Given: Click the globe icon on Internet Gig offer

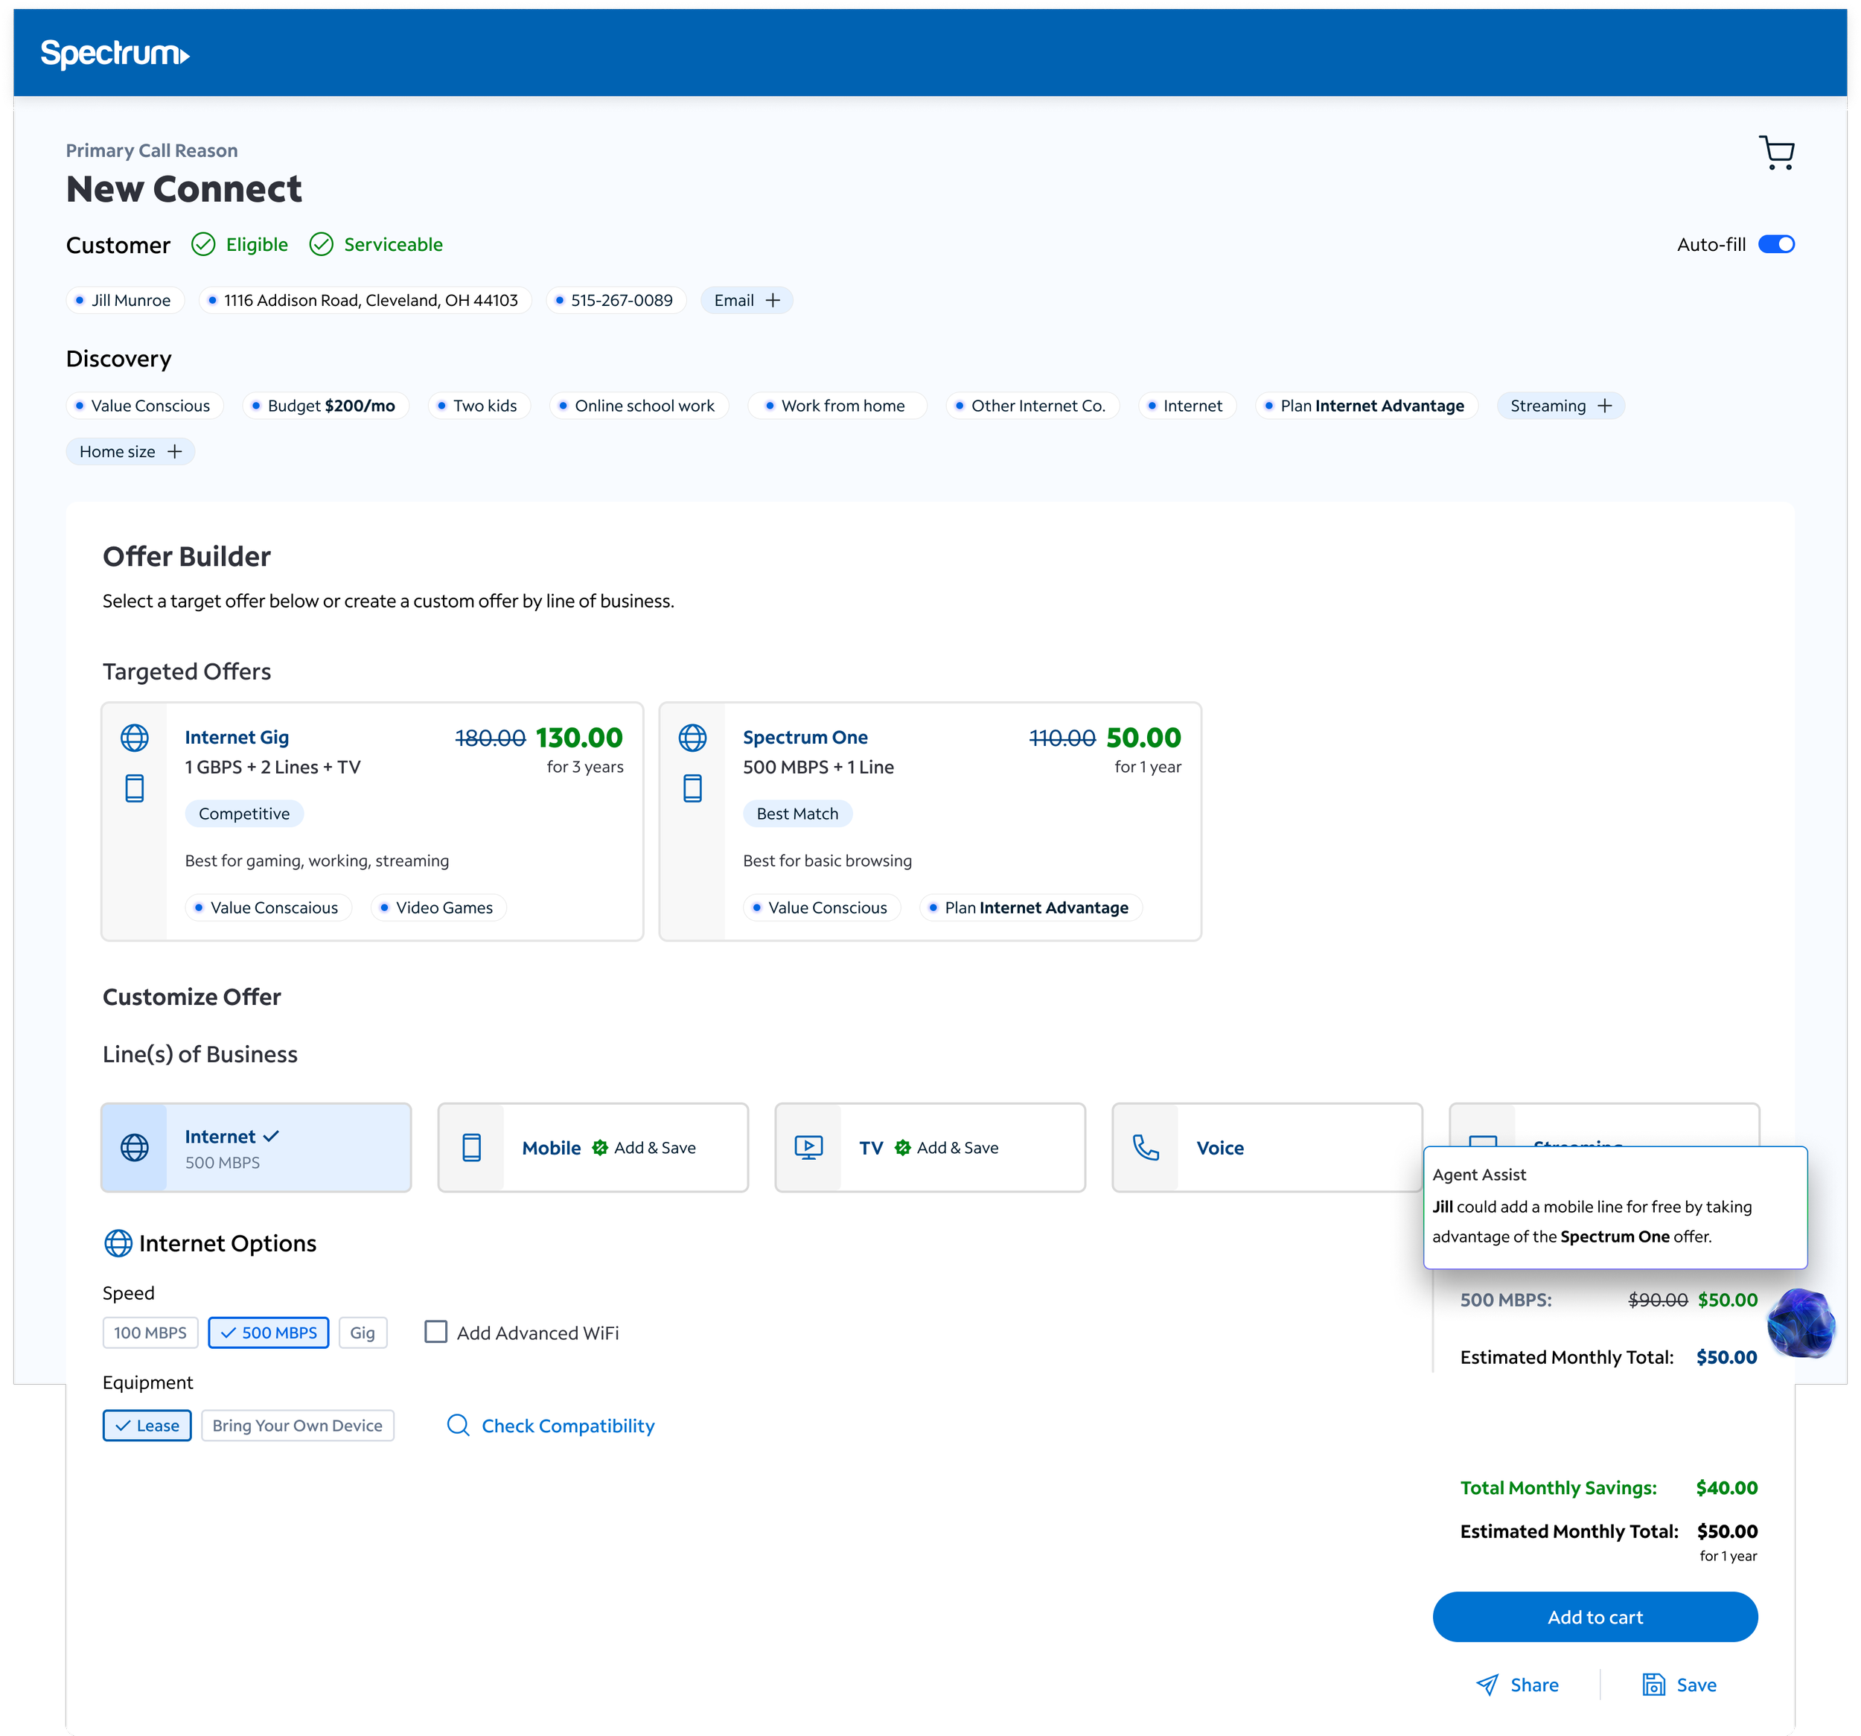Looking at the screenshot, I should (x=135, y=738).
